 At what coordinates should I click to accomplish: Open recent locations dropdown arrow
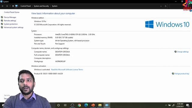tap(10, 6)
